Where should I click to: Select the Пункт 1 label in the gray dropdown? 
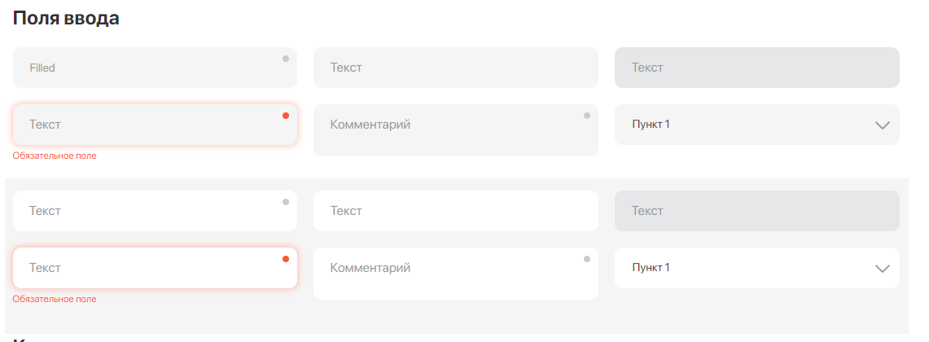click(651, 125)
